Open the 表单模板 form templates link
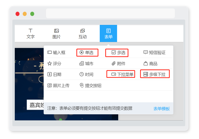 pyautogui.click(x=162, y=109)
